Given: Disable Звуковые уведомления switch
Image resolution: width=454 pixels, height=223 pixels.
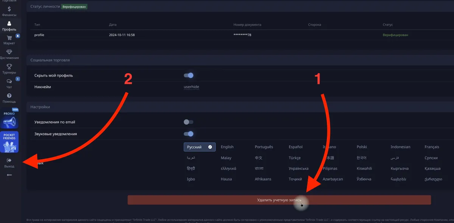Looking at the screenshot, I should pos(188,134).
